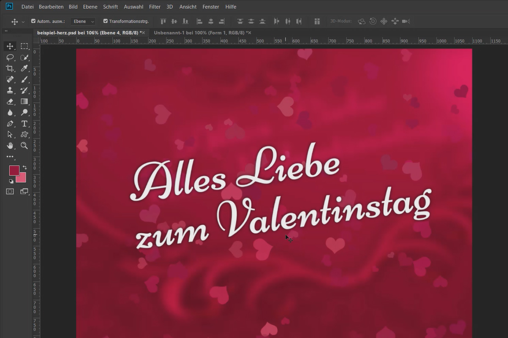Image resolution: width=508 pixels, height=338 pixels.
Task: Select the Quick Selection tool
Action: pyautogui.click(x=25, y=57)
